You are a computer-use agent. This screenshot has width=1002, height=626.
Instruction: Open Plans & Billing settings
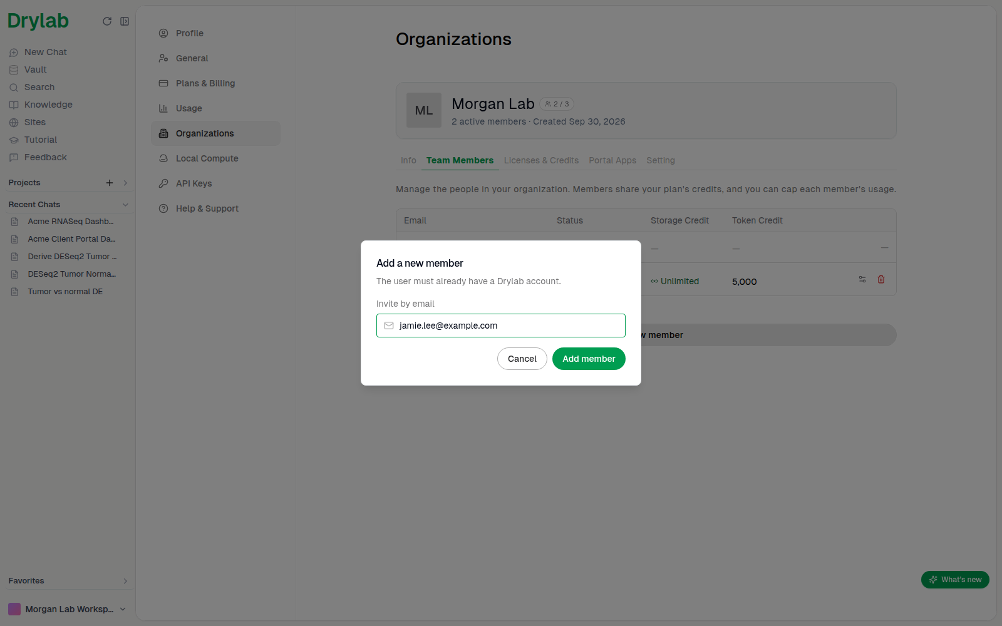pyautogui.click(x=215, y=83)
